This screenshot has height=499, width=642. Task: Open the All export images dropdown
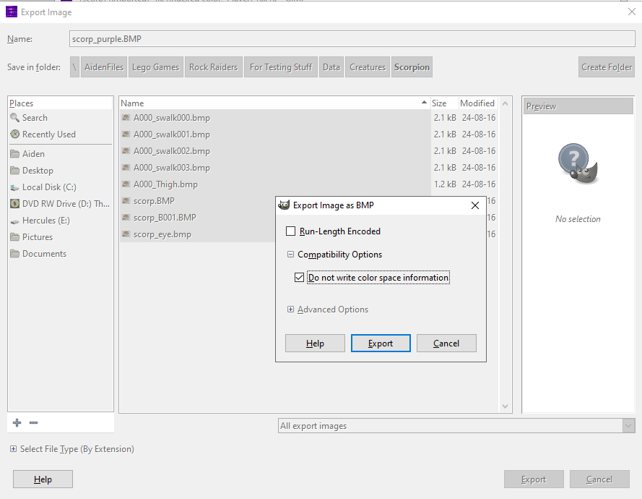tap(456, 426)
